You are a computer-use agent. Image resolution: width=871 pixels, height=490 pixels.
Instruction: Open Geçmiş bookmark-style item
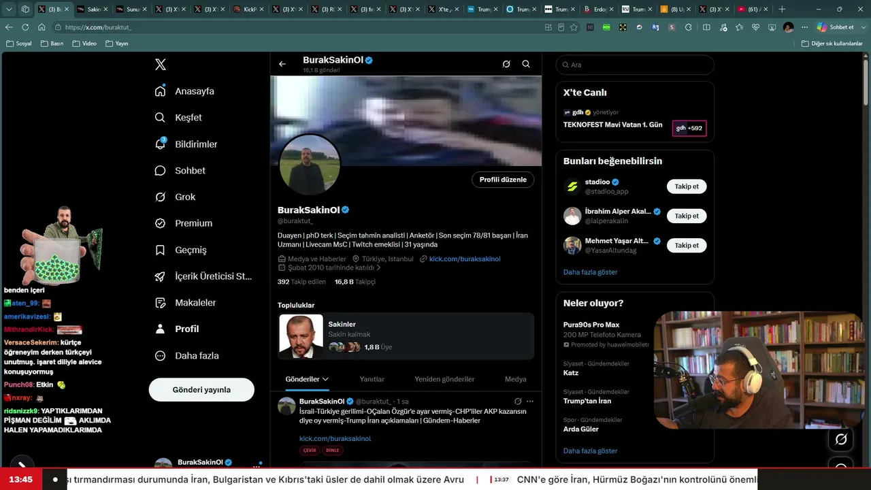pos(180,250)
